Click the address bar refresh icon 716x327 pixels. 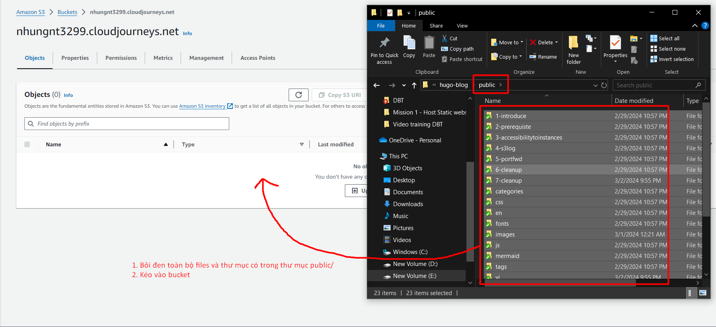click(x=604, y=85)
